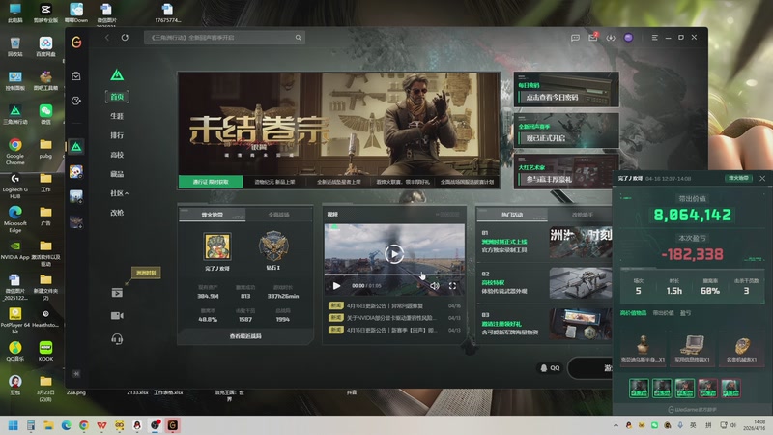Select 藏品 in the game menu
Viewport: 773px width, 435px height.
click(x=117, y=174)
